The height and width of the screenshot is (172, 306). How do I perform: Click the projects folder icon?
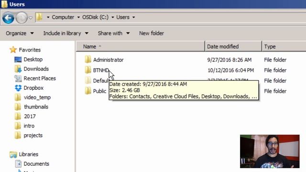coord(18,135)
